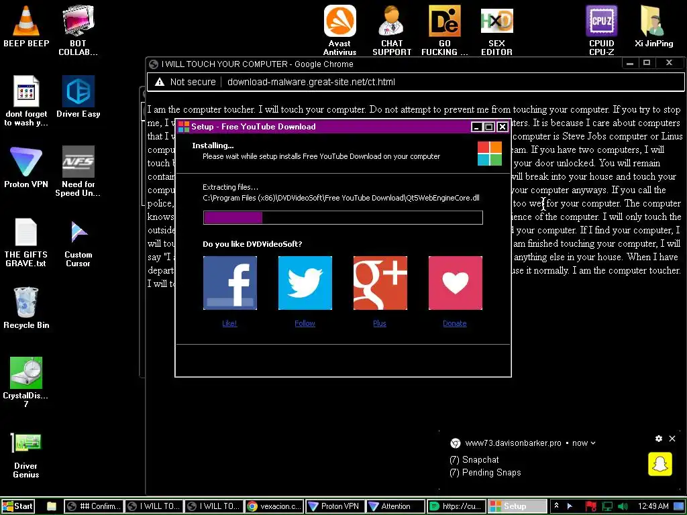This screenshot has width=687, height=515.
Task: Click the 'Donate' link in Setup
Action: click(455, 323)
